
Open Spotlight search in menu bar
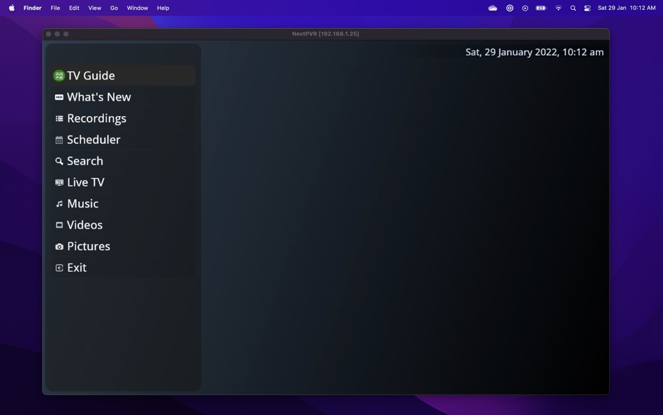573,8
